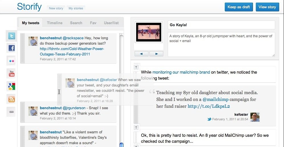Click timestamp 'February 2, 2011 at 17:42'
The image size is (284, 147).
58,59
